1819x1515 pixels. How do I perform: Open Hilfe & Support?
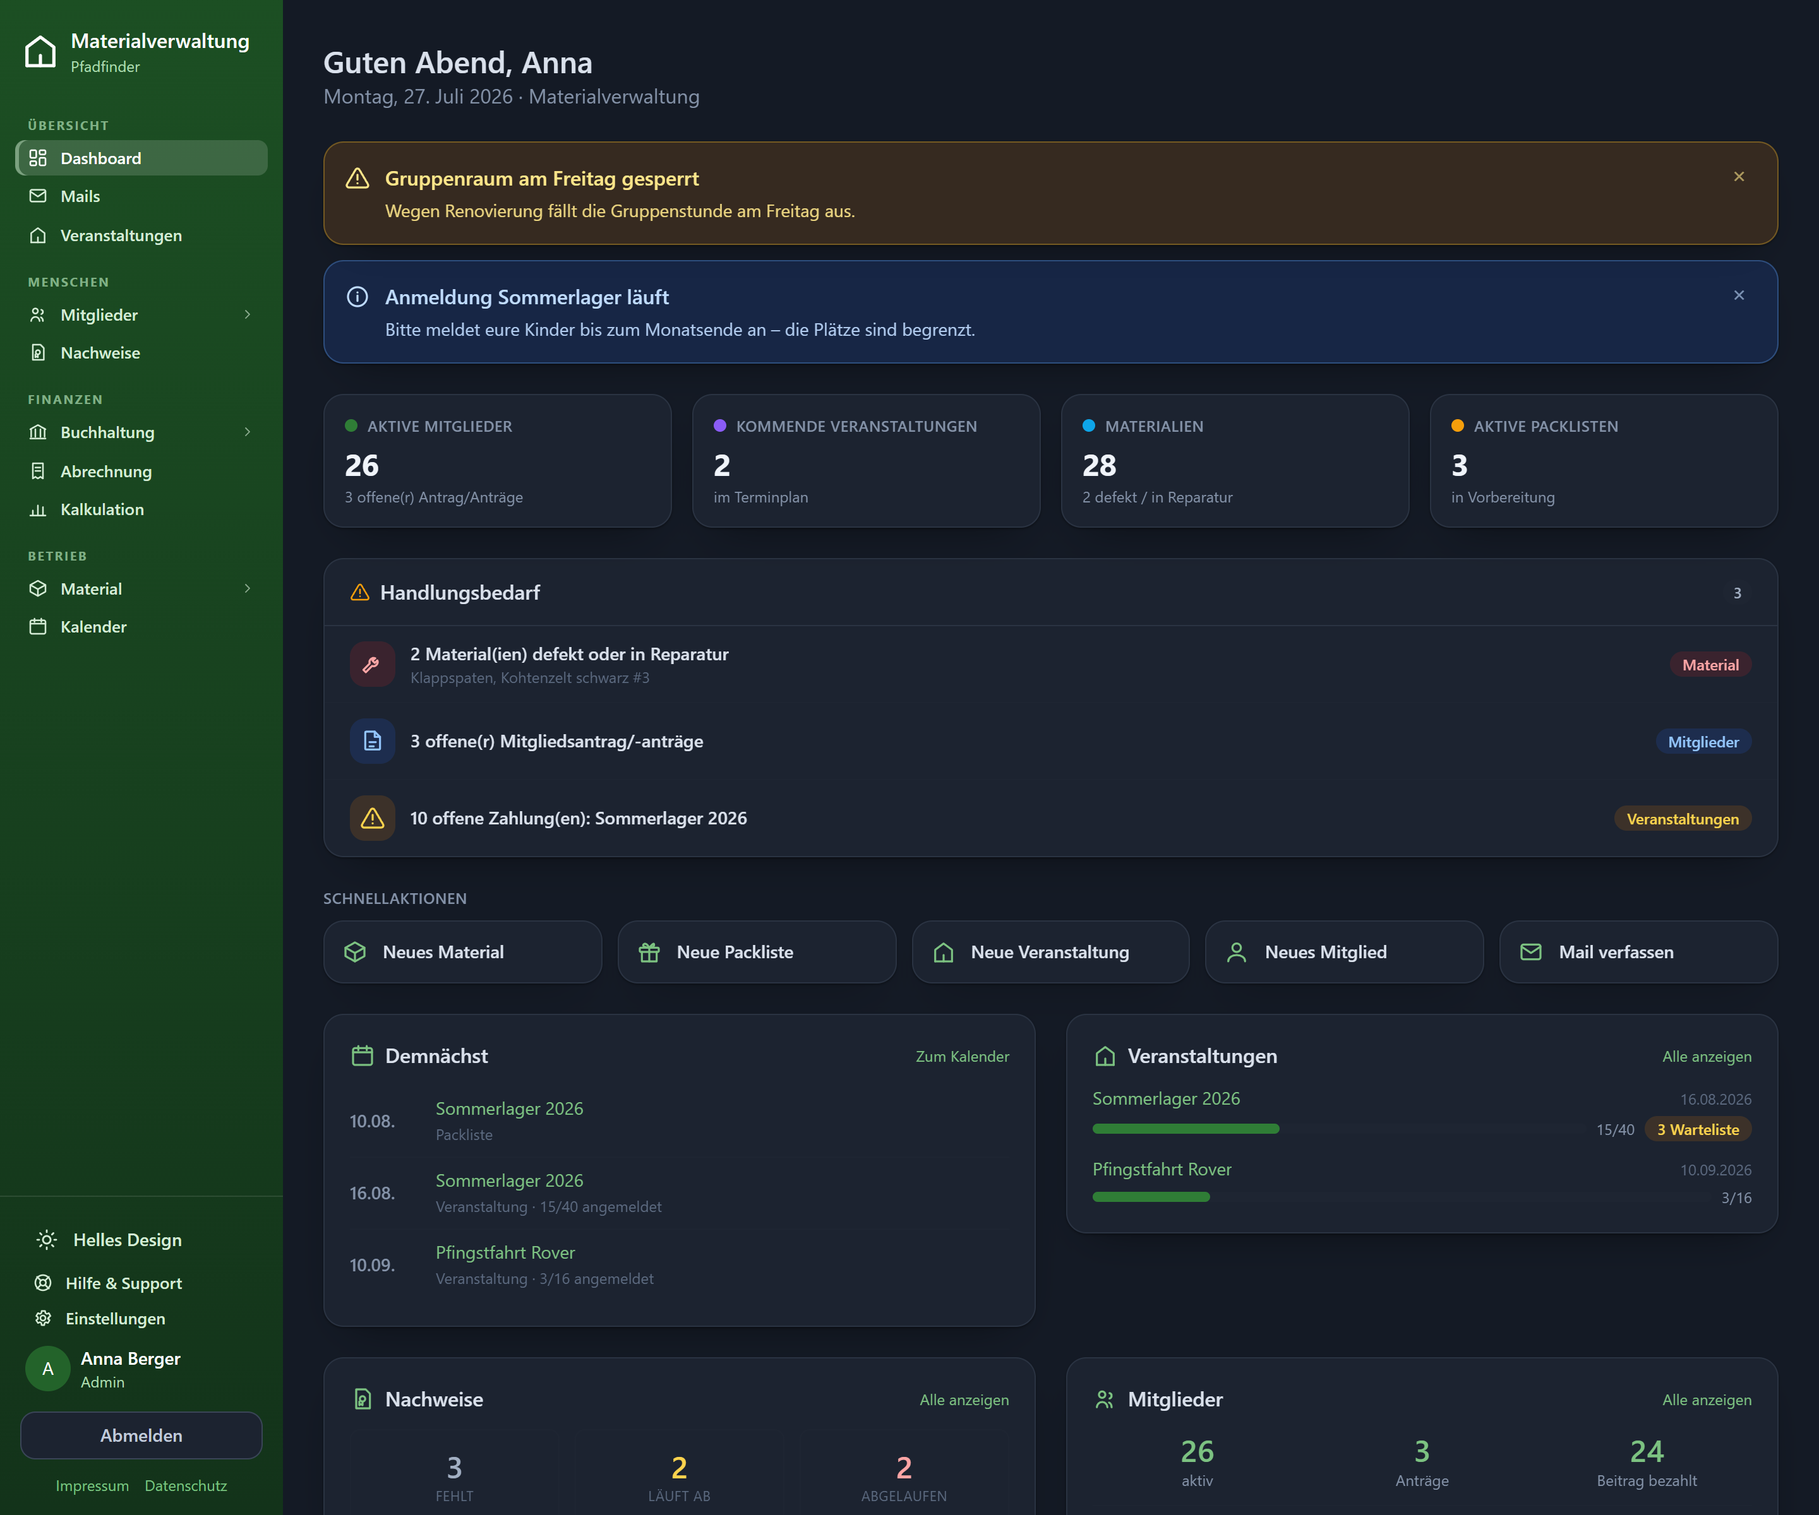pyautogui.click(x=142, y=1283)
